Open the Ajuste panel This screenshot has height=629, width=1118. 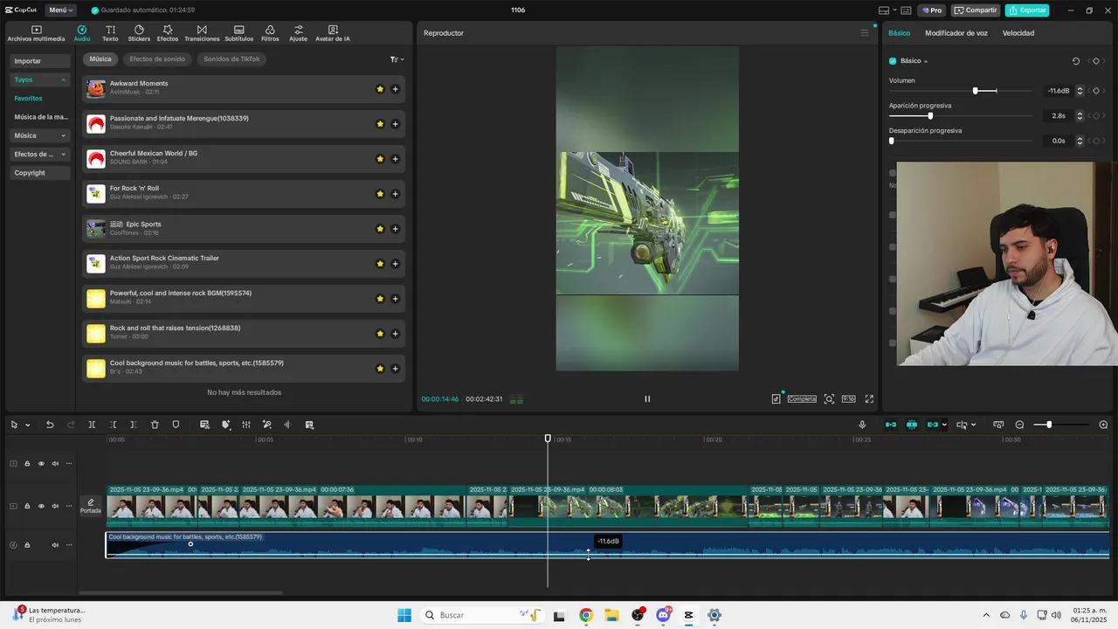[299, 33]
